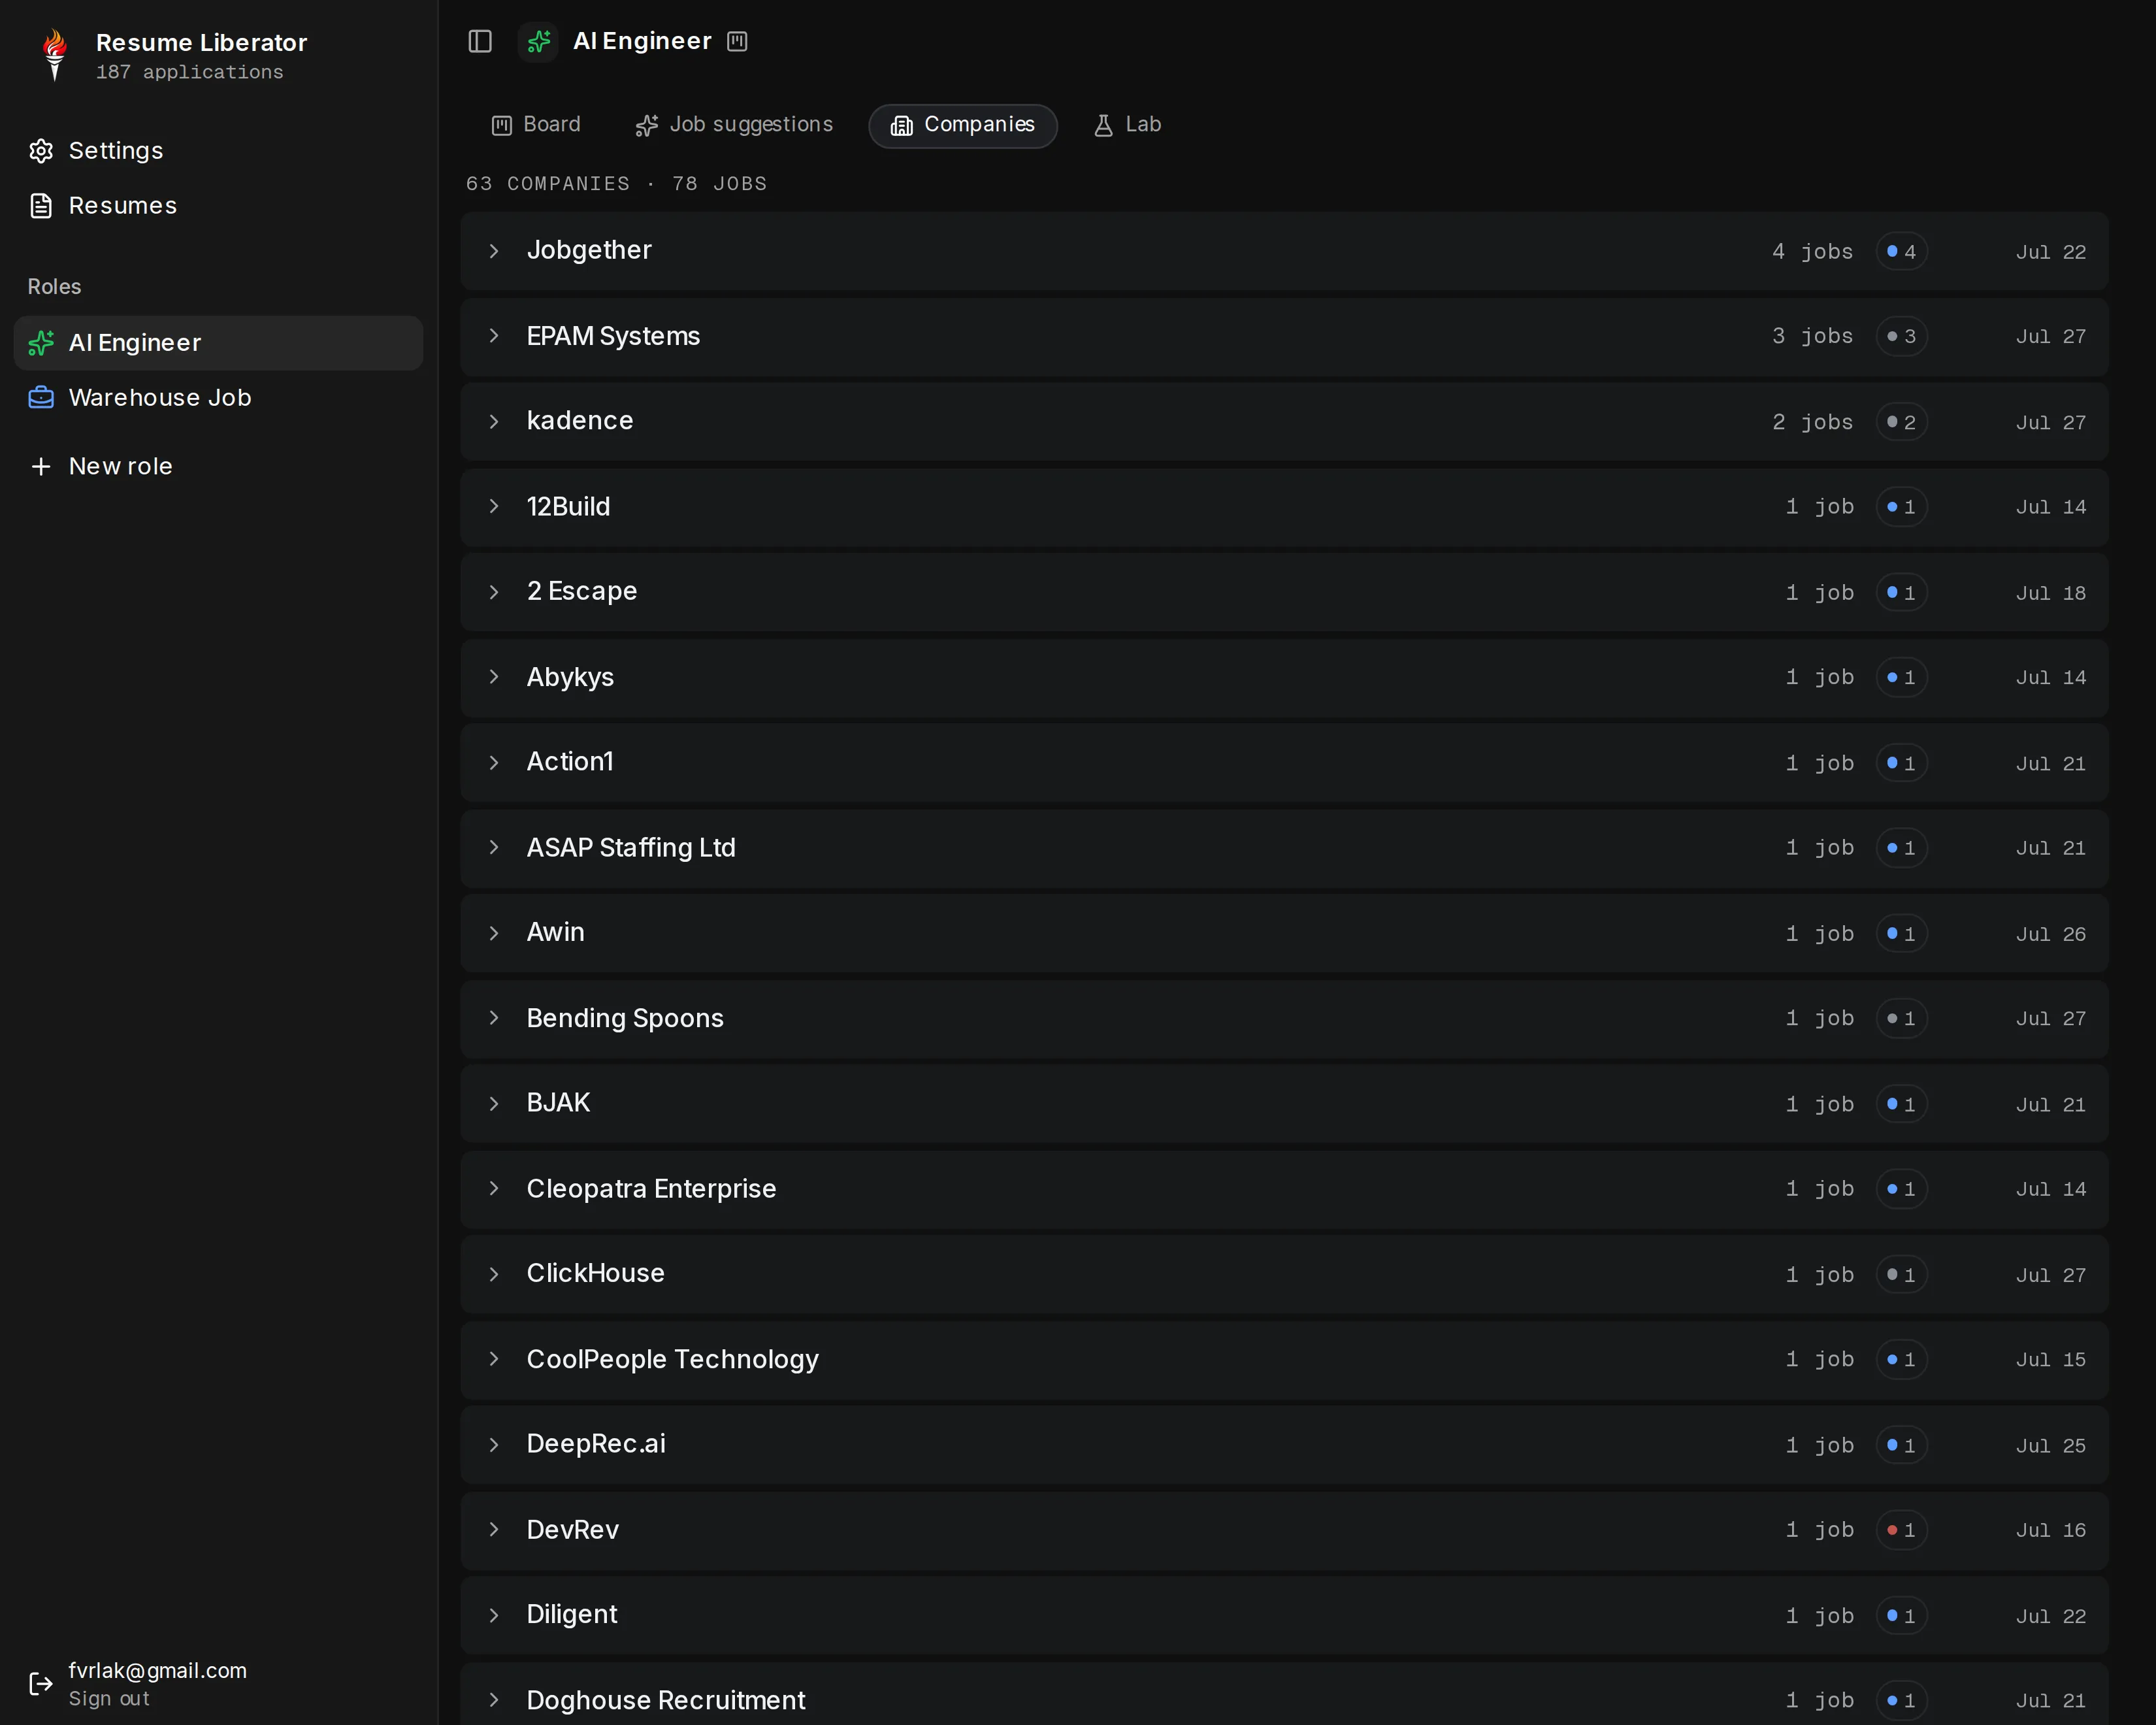Expand the 12Build row chevron

[x=494, y=507]
